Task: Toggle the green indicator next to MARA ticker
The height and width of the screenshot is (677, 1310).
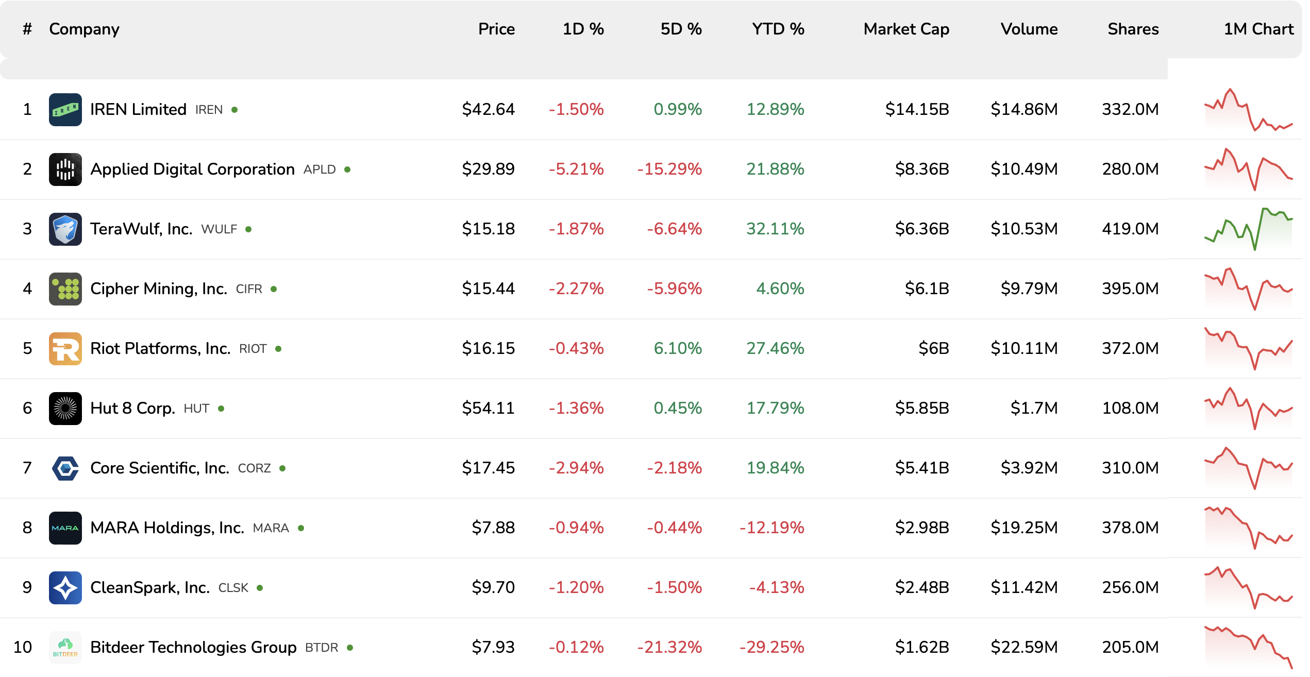Action: 301,528
